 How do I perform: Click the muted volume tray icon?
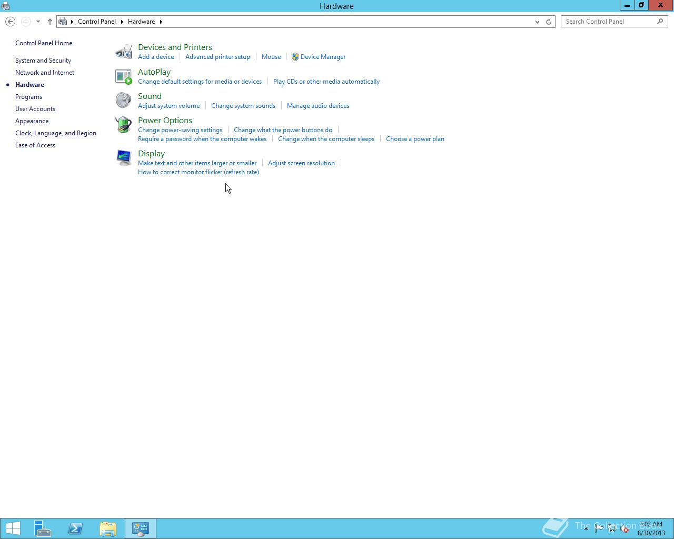click(625, 529)
